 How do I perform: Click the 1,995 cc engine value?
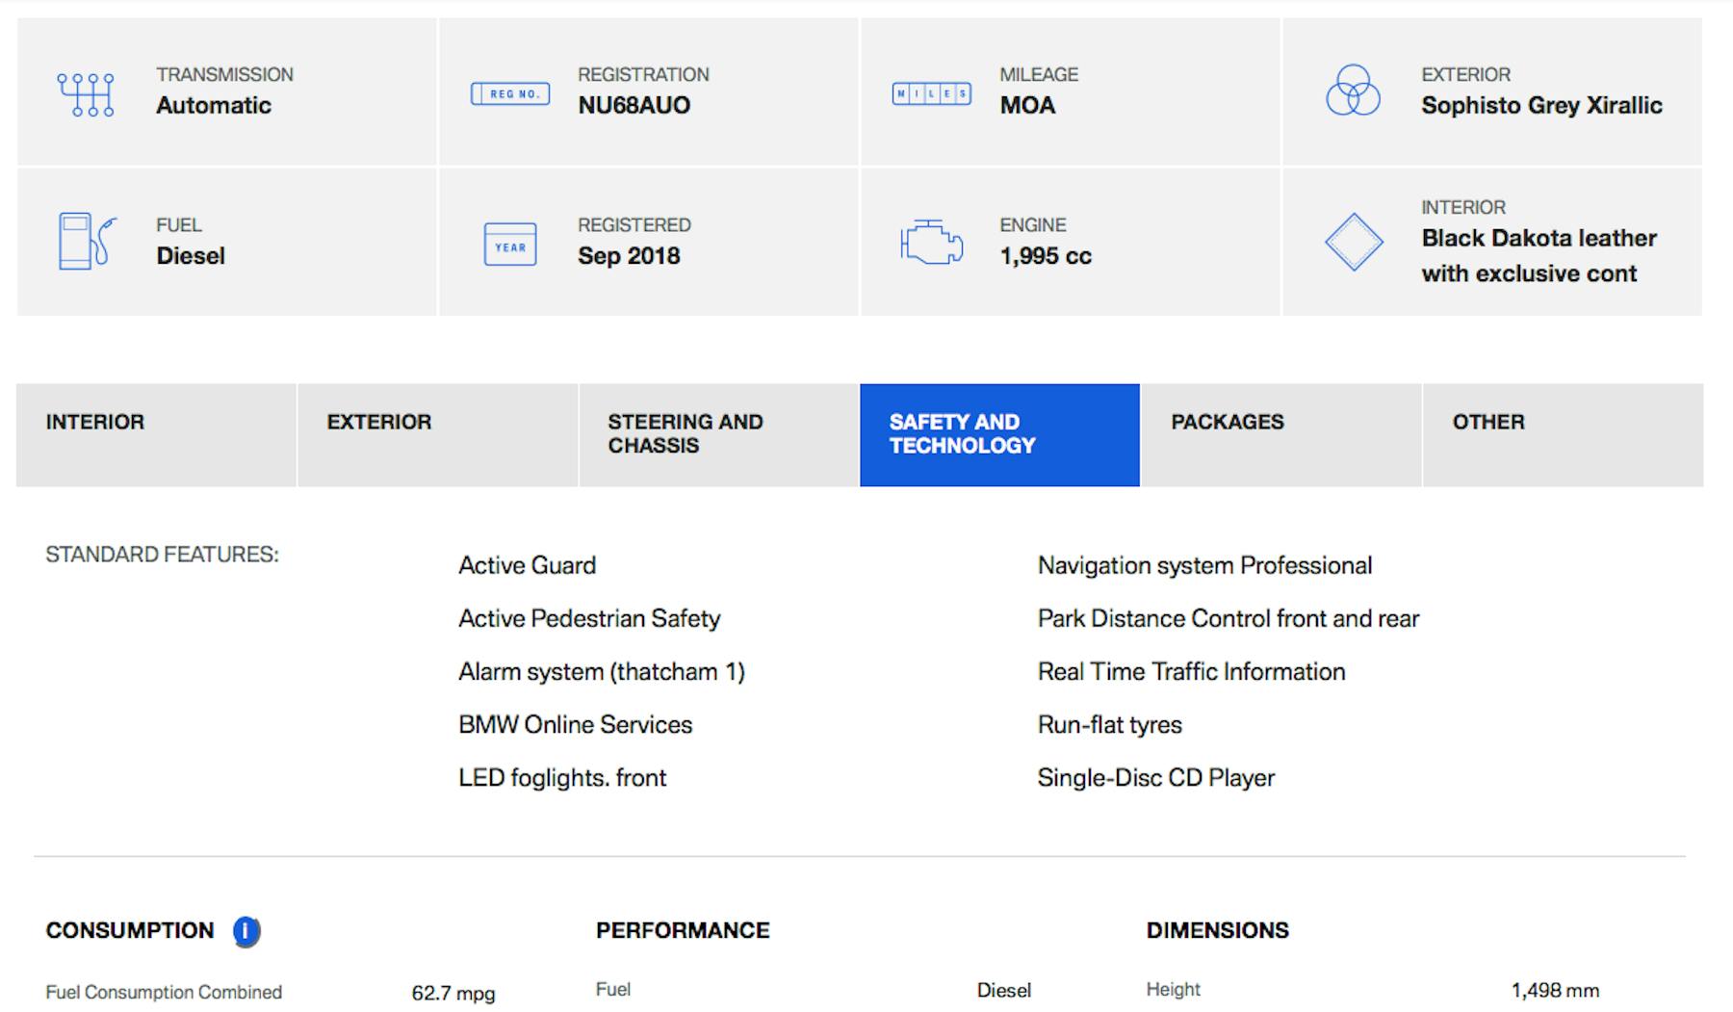point(1046,256)
